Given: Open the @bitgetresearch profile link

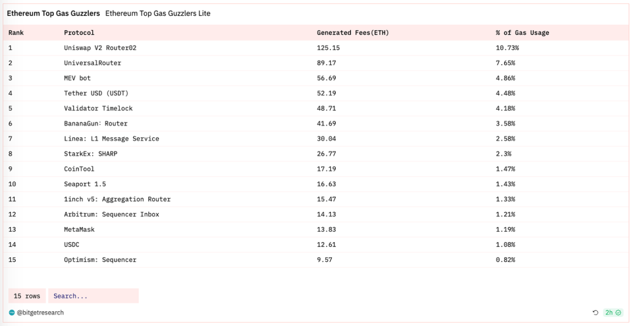Looking at the screenshot, I should (x=40, y=313).
